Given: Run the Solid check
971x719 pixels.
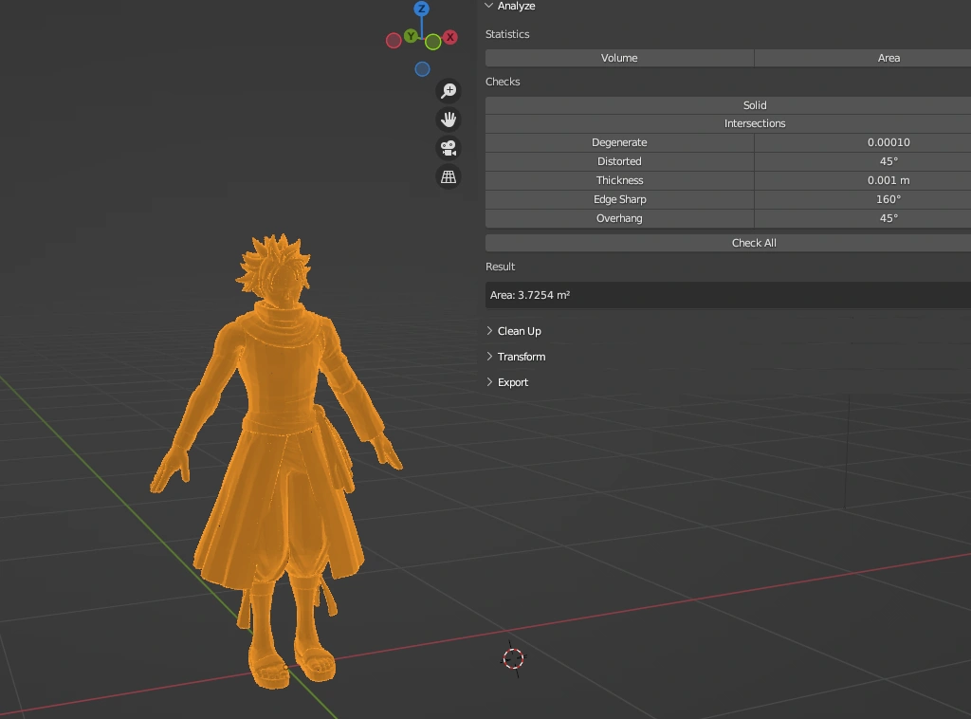Looking at the screenshot, I should click(728, 105).
